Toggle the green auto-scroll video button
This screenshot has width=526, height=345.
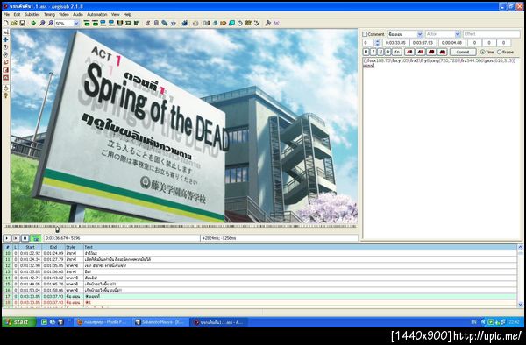[x=35, y=238]
